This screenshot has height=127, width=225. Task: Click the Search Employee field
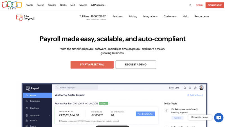click(x=76, y=88)
